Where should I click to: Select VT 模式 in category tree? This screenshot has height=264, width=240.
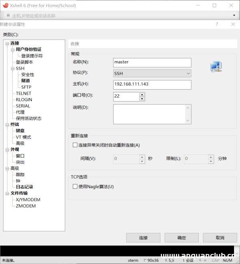point(24,137)
